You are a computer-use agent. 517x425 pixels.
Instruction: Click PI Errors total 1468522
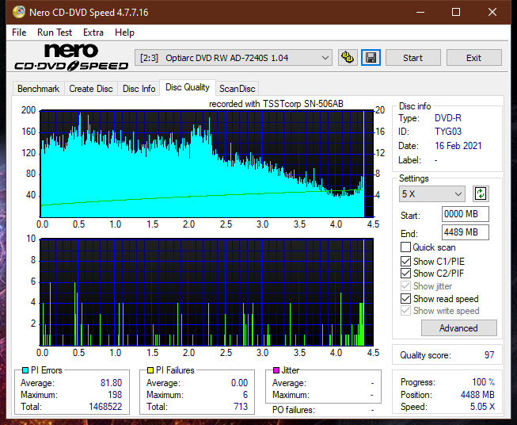coord(105,407)
